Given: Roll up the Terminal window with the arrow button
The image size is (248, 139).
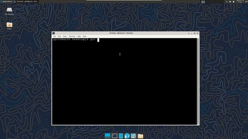Looking at the screenshot, I should (189, 33).
